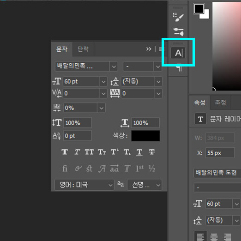This screenshot has height=241, width=241.
Task: Enable swash OpenType button
Action: [102, 169]
